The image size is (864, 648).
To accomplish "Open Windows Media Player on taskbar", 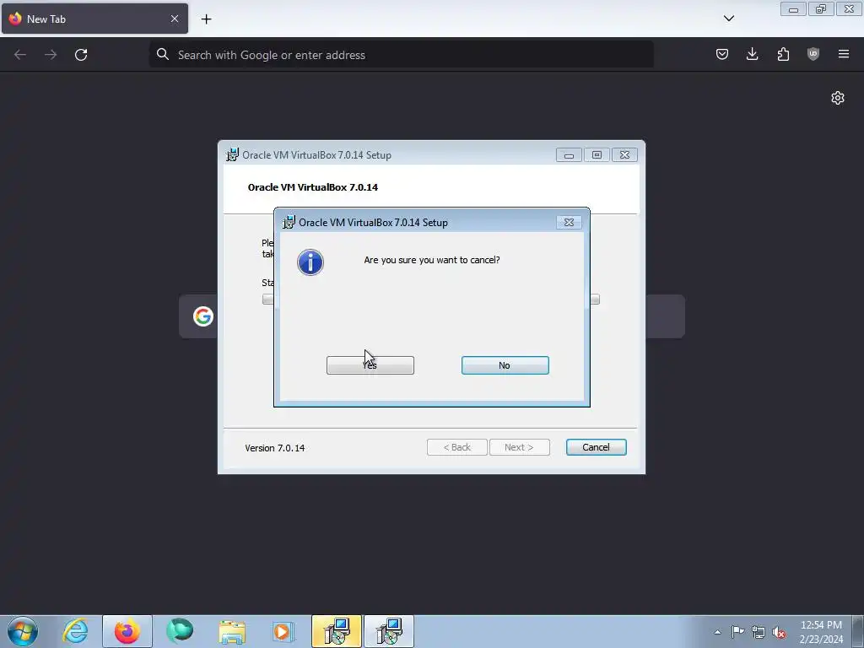I will click(283, 631).
